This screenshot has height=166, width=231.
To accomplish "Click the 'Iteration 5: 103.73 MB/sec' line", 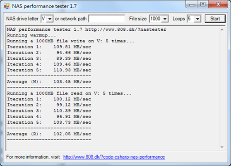I will pos(49,122).
